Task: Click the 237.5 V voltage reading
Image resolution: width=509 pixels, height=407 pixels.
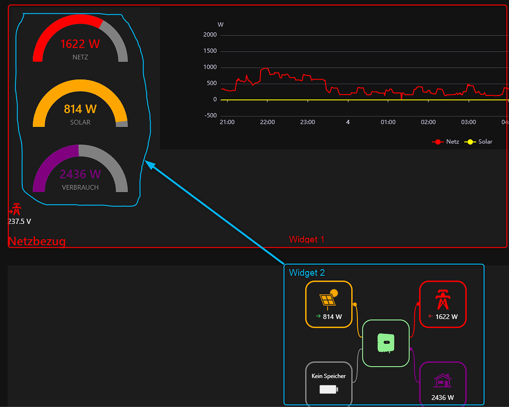Action: tap(19, 221)
